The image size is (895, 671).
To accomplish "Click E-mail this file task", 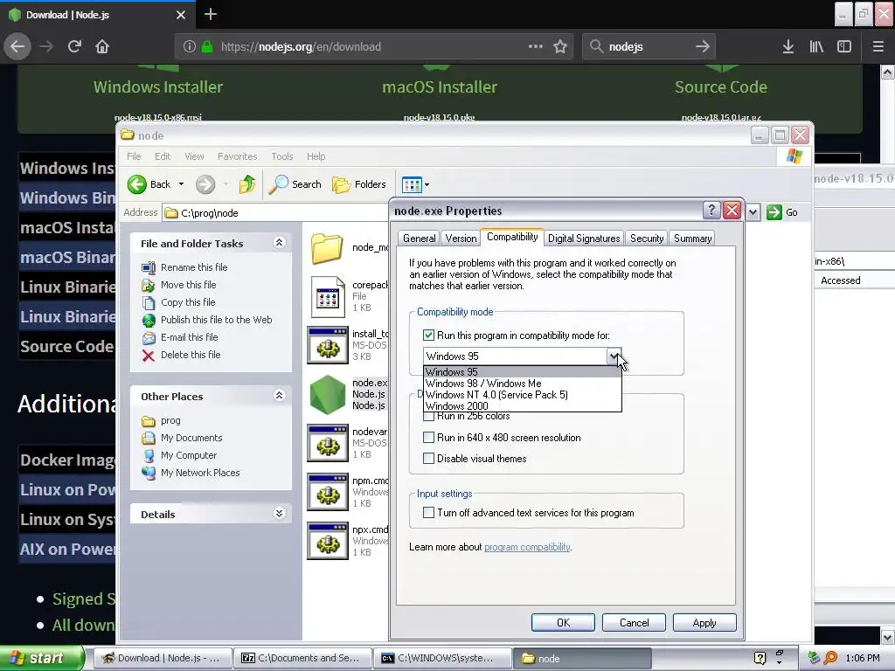I will click(x=190, y=337).
